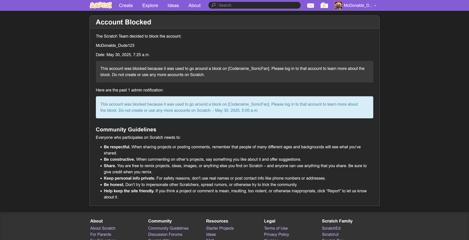Image resolution: width=469 pixels, height=240 pixels.
Task: Open the My Stuff folder icon
Action: 324,5
